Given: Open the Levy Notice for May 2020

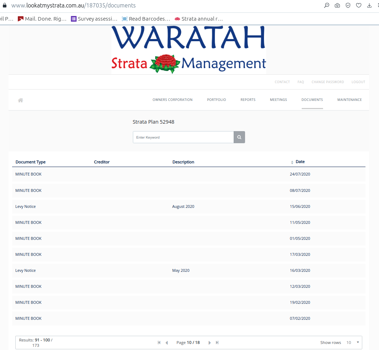Looking at the screenshot, I should coord(189,270).
